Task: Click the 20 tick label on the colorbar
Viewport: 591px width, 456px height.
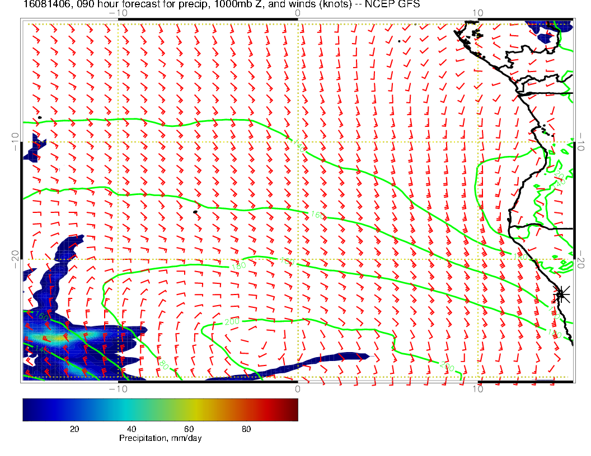Action: coord(74,429)
